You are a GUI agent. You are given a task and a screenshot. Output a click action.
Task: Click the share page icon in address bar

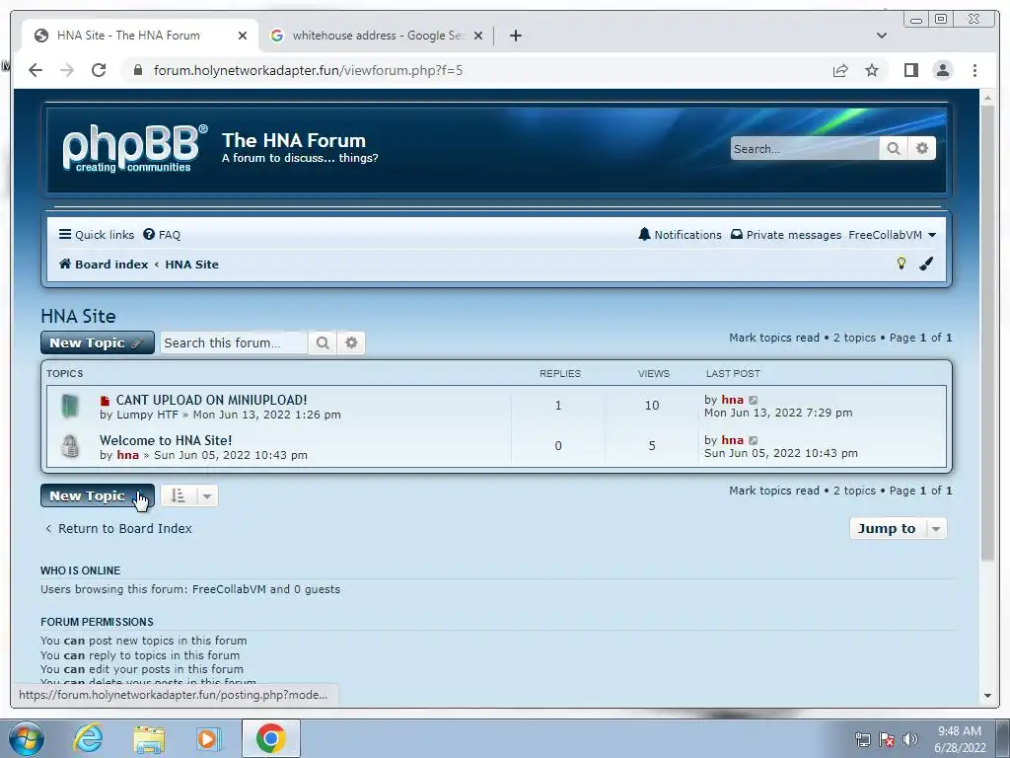[x=840, y=70]
